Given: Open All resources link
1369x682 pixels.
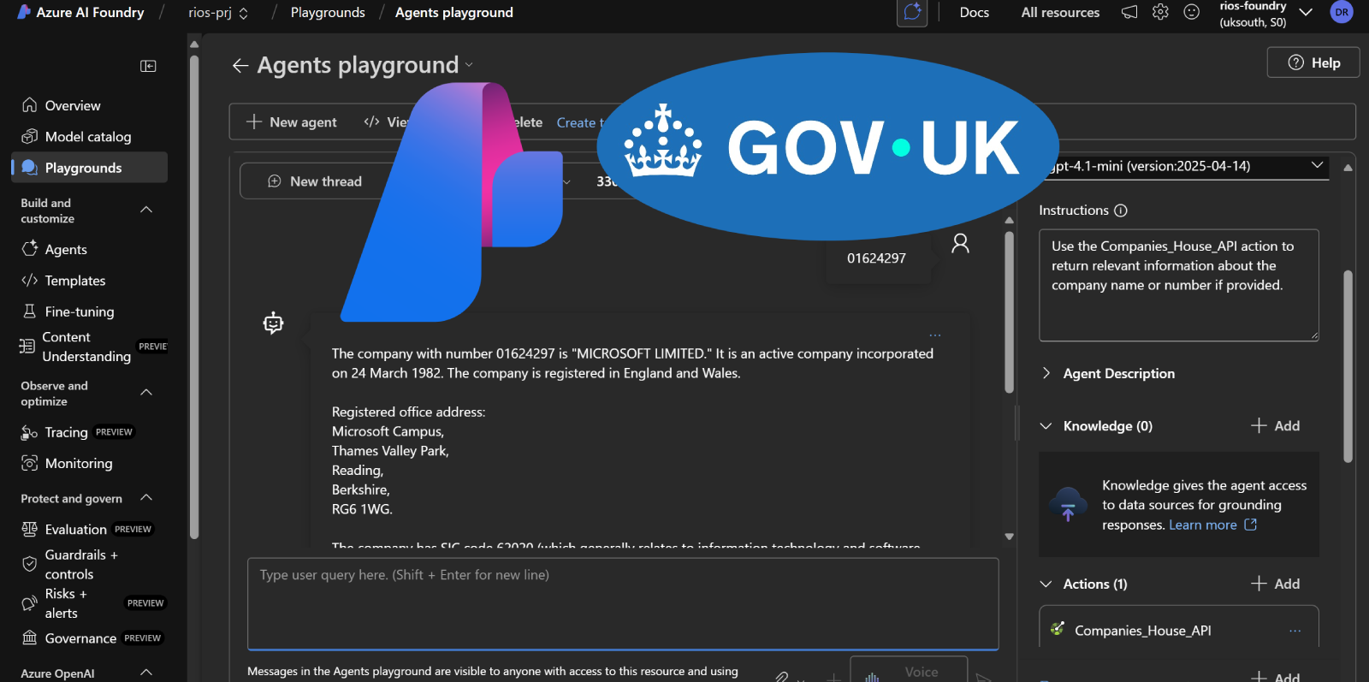Looking at the screenshot, I should tap(1060, 12).
